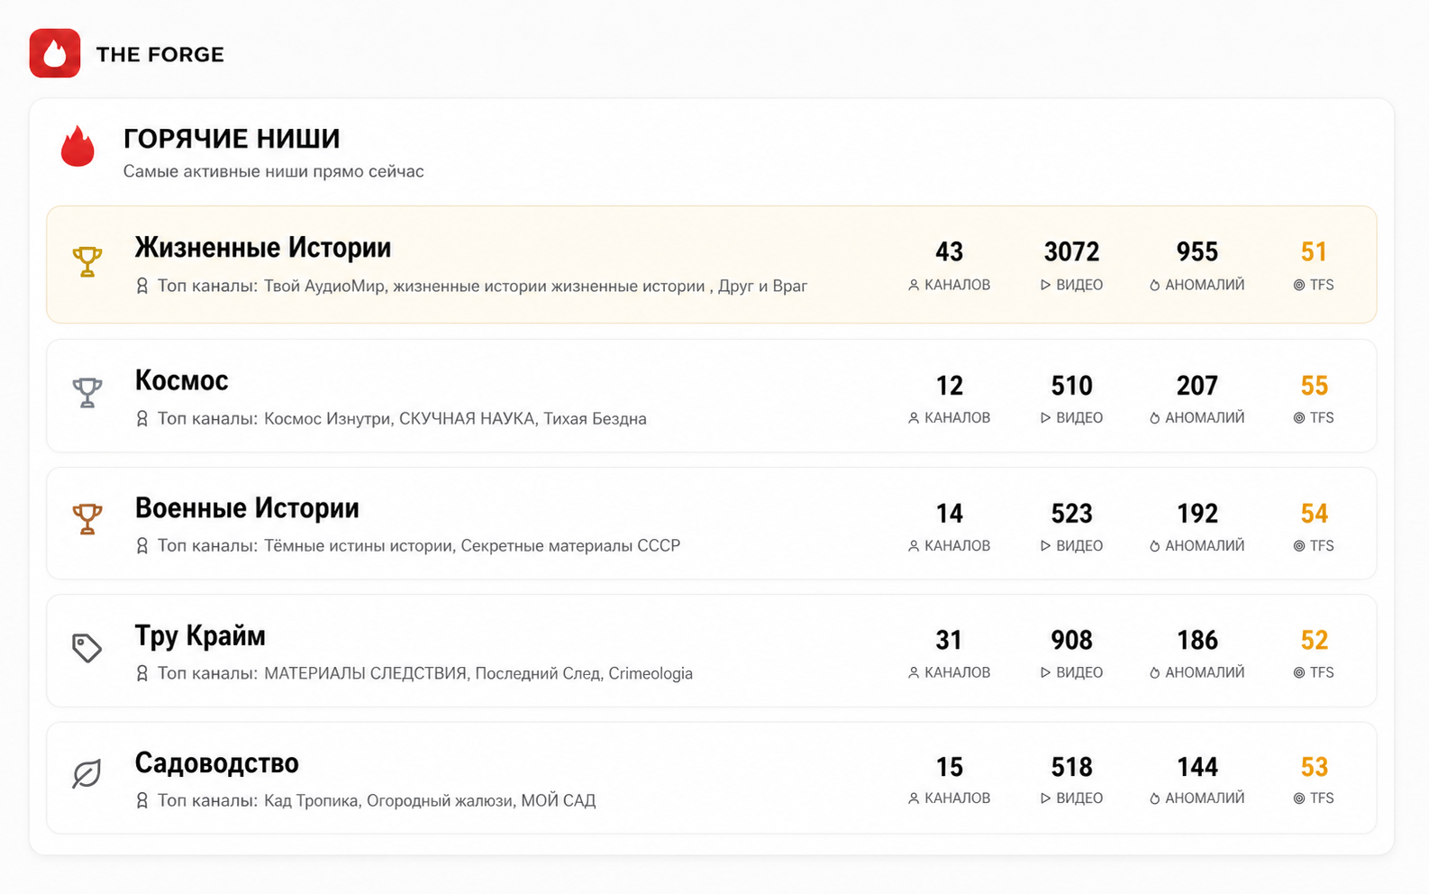This screenshot has height=894, width=1429.
Task: Click the channel count 43
Action: pyautogui.click(x=950, y=251)
